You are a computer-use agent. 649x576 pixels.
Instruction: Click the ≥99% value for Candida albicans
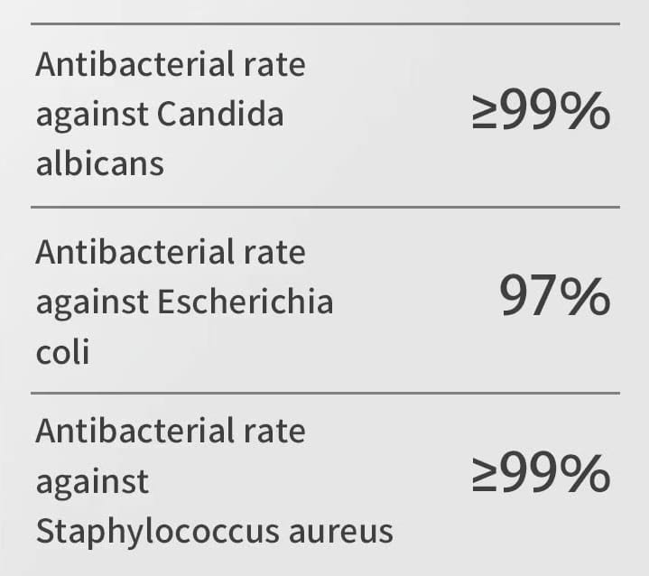tap(541, 111)
